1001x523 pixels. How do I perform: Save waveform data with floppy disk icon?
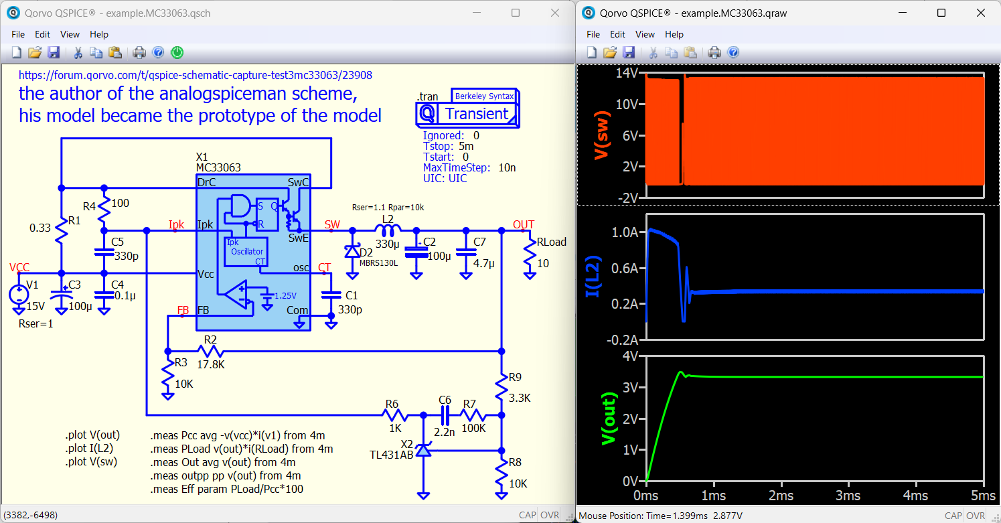pyautogui.click(x=629, y=52)
